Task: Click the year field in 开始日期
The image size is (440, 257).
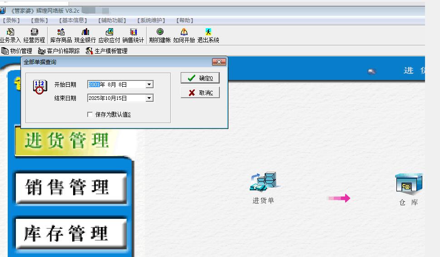Action: 94,84
